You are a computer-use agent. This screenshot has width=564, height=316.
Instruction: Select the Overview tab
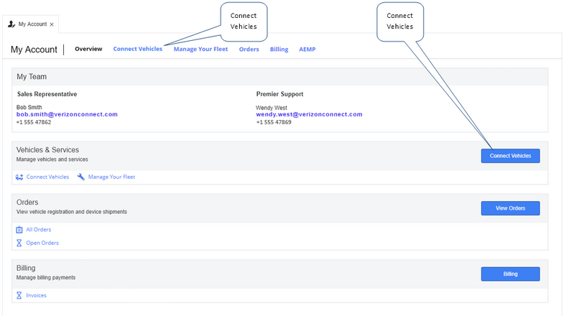pos(88,49)
